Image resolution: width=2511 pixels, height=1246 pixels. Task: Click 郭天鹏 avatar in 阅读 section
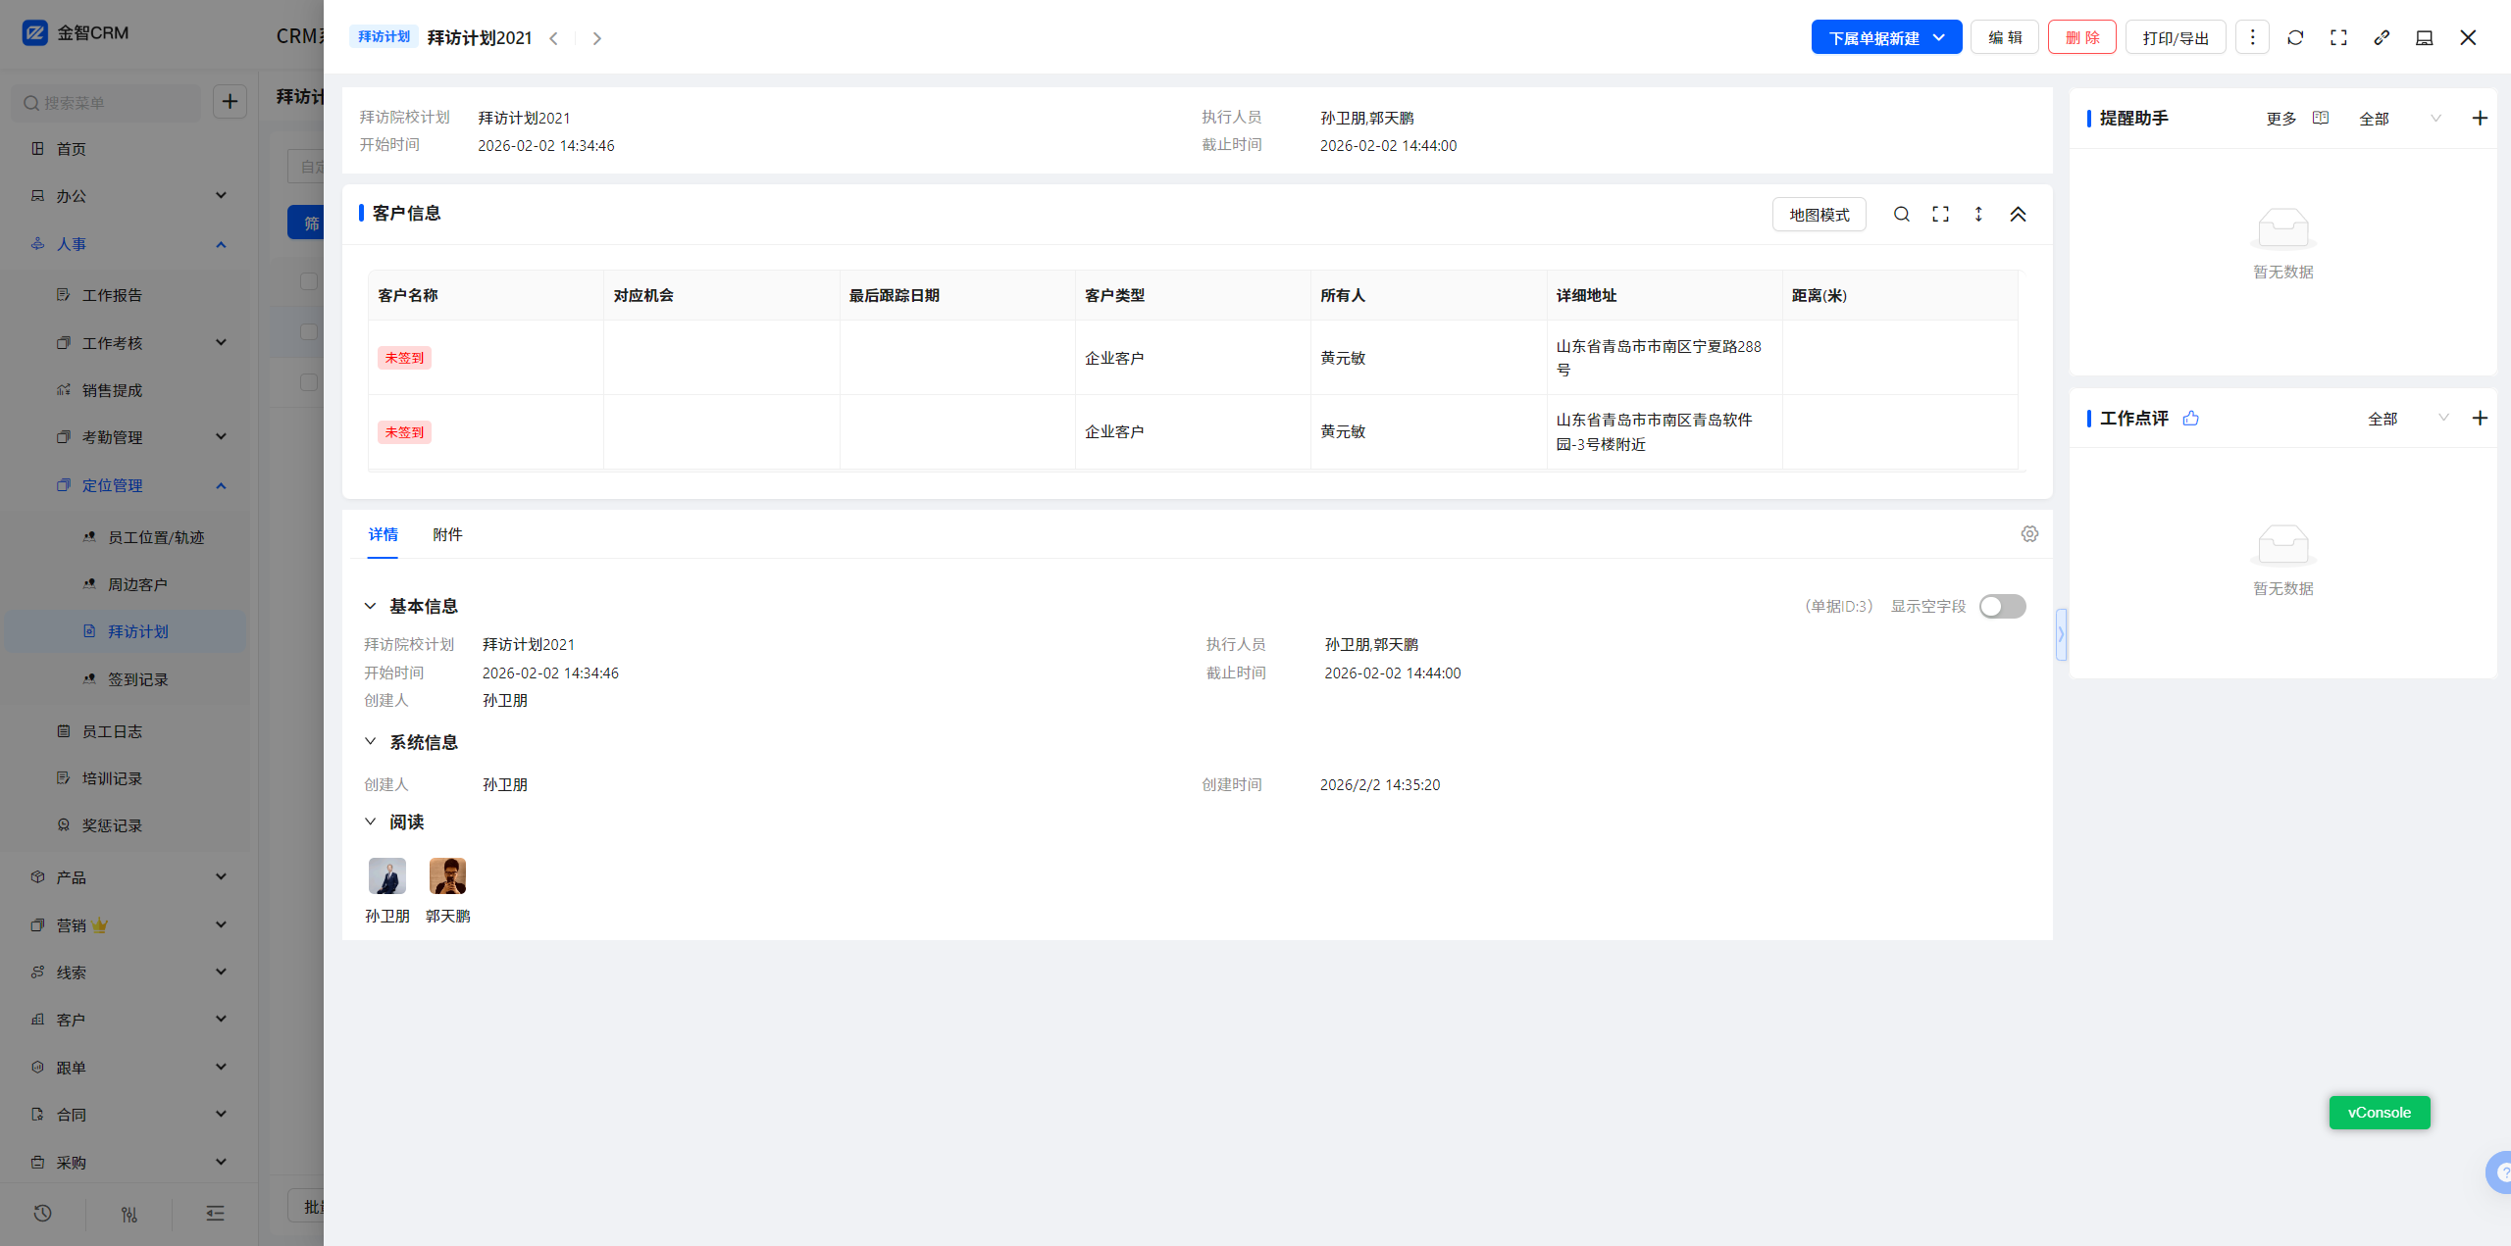pyautogui.click(x=447, y=875)
